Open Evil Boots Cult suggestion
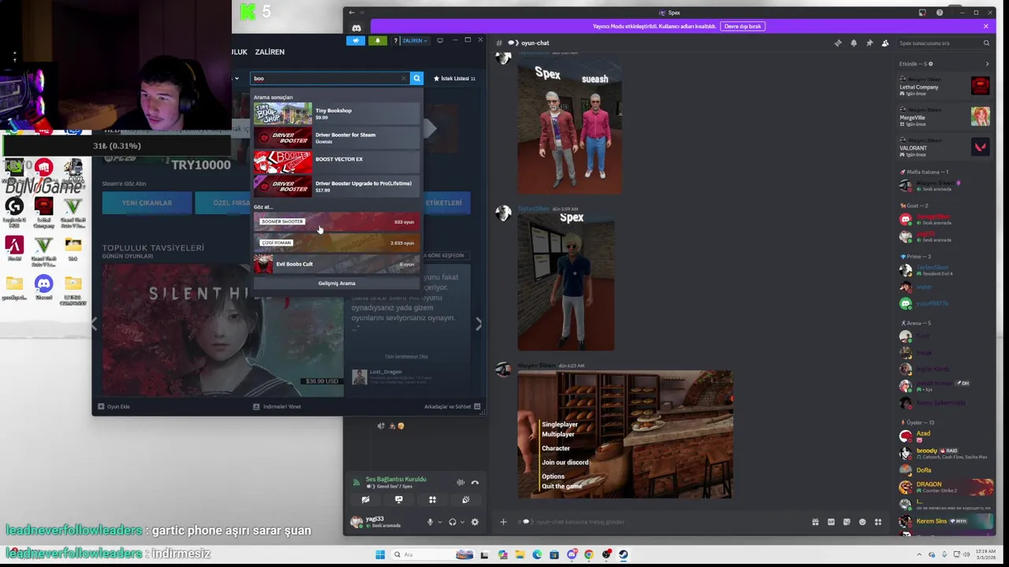This screenshot has height=567, width=1009. (337, 264)
